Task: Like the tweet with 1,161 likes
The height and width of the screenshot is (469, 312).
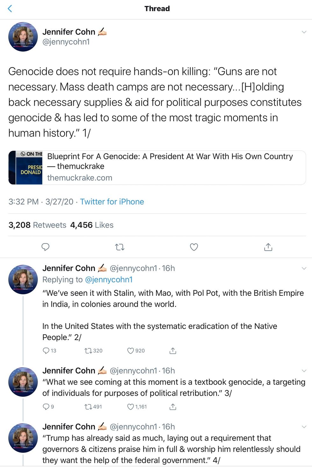Action: [x=131, y=407]
